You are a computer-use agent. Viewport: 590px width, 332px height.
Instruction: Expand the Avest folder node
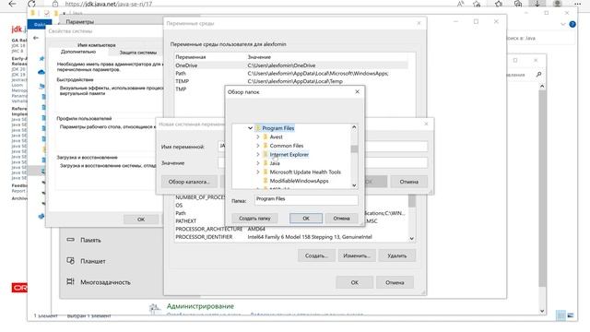point(258,136)
